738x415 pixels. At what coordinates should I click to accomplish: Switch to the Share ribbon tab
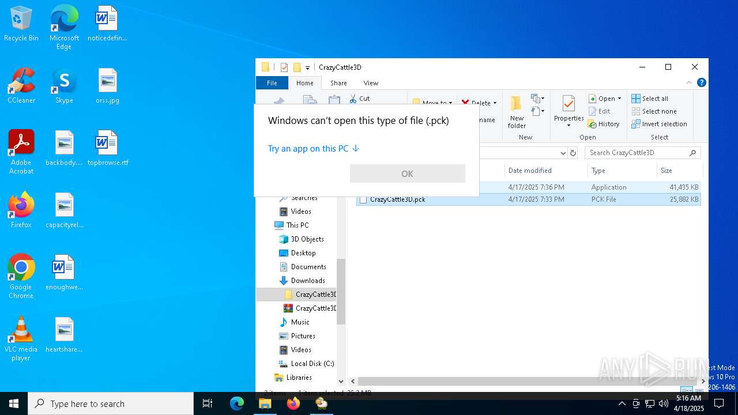coord(338,83)
